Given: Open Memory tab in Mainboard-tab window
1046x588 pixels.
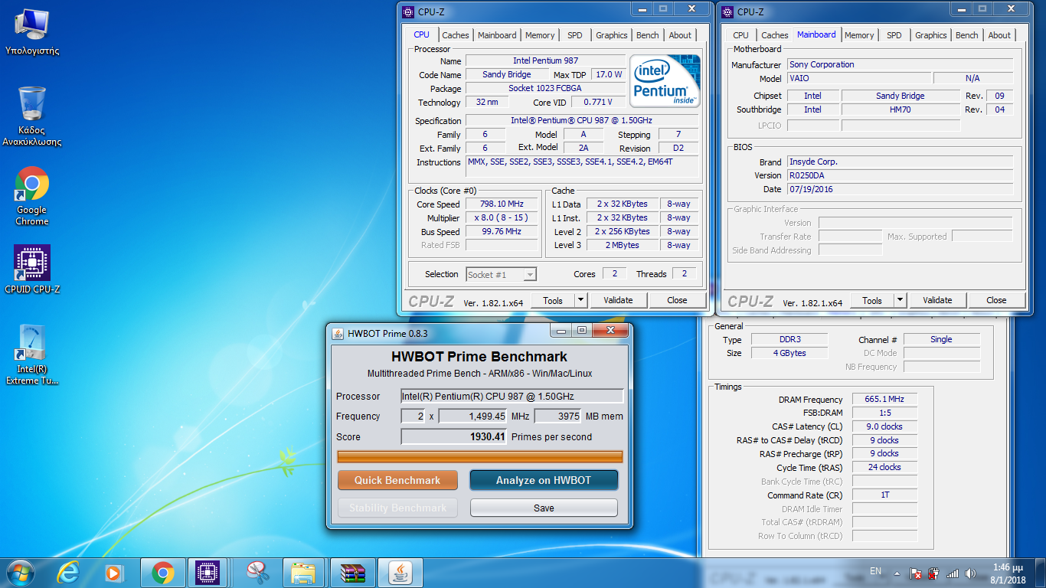Looking at the screenshot, I should click(x=859, y=35).
